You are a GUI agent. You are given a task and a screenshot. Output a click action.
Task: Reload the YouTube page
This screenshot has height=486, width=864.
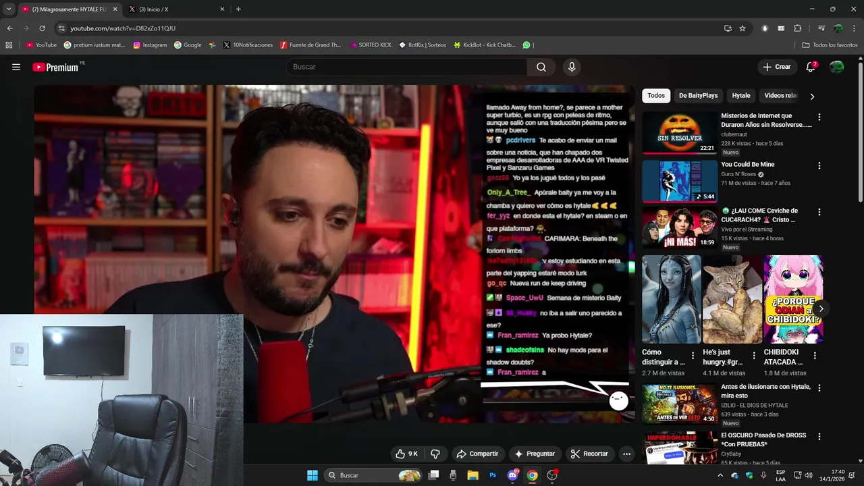pos(42,28)
